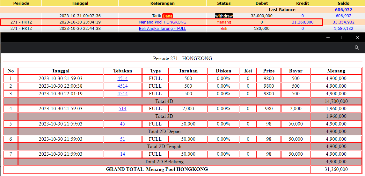The height and width of the screenshot is (176, 365).
Task: Open tebakan 4514 at 22:00:38
Action: 123,86
